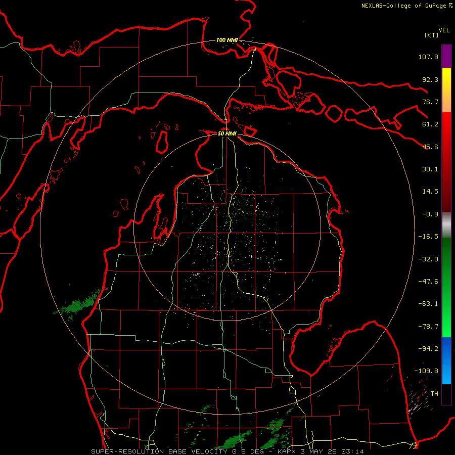Image resolution: width=455 pixels, height=455 pixels.
Task: Click the 107.8 velocity scale value
Action: pos(428,57)
